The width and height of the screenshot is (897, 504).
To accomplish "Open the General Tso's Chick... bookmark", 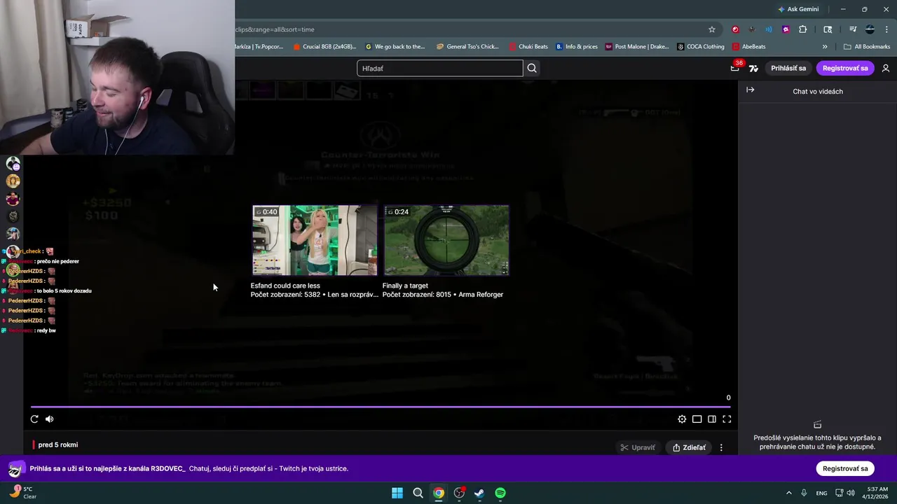I will [467, 47].
